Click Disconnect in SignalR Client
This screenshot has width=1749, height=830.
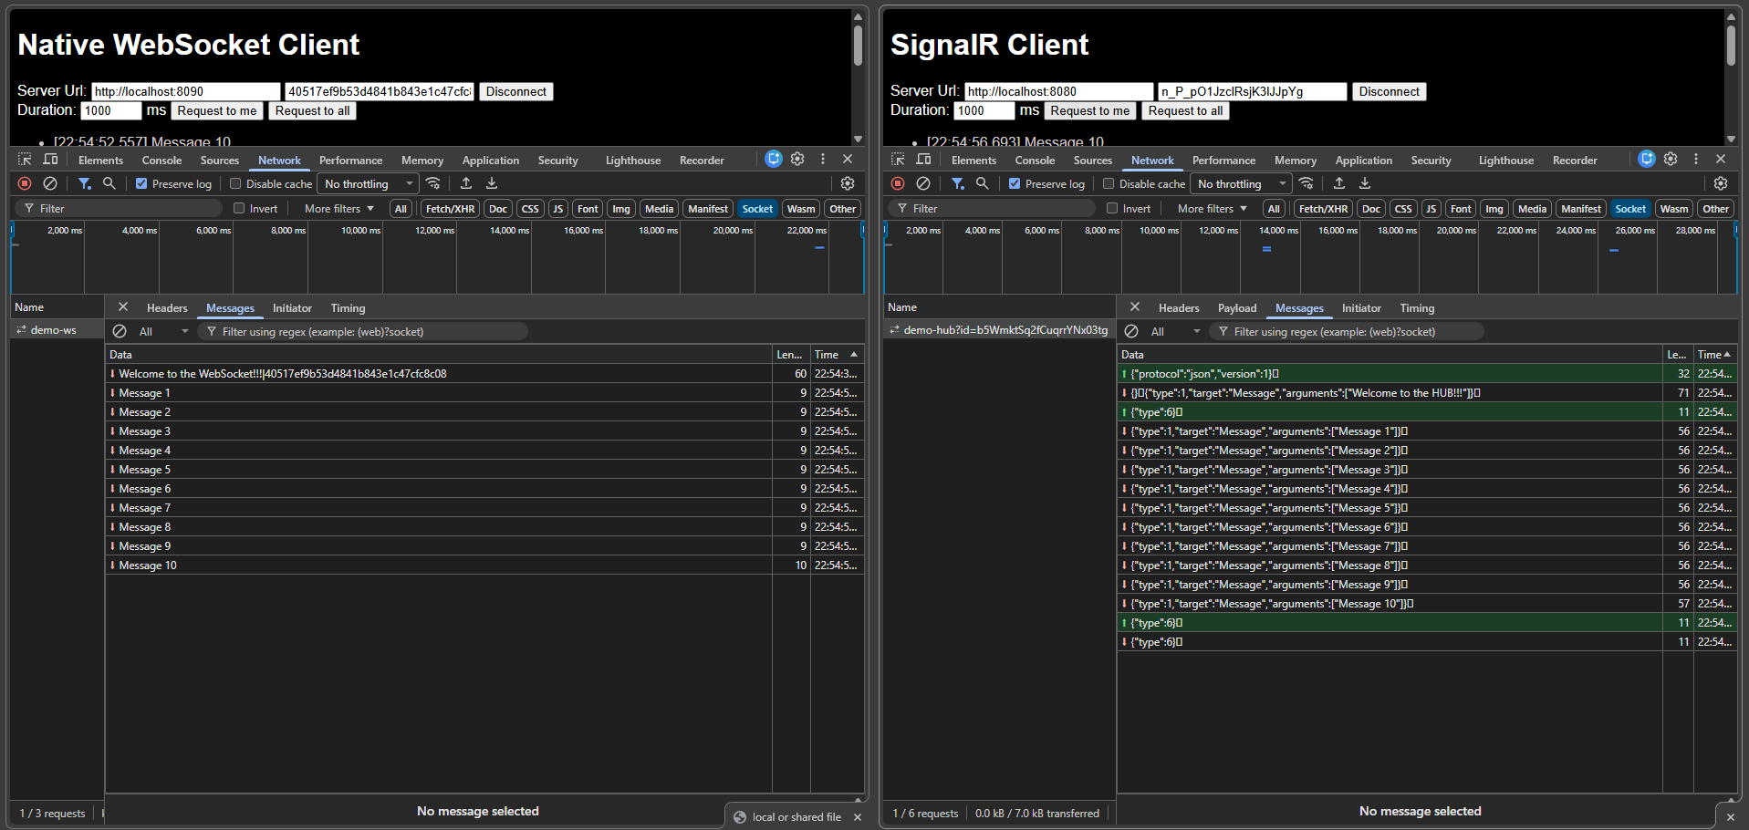[1390, 91]
